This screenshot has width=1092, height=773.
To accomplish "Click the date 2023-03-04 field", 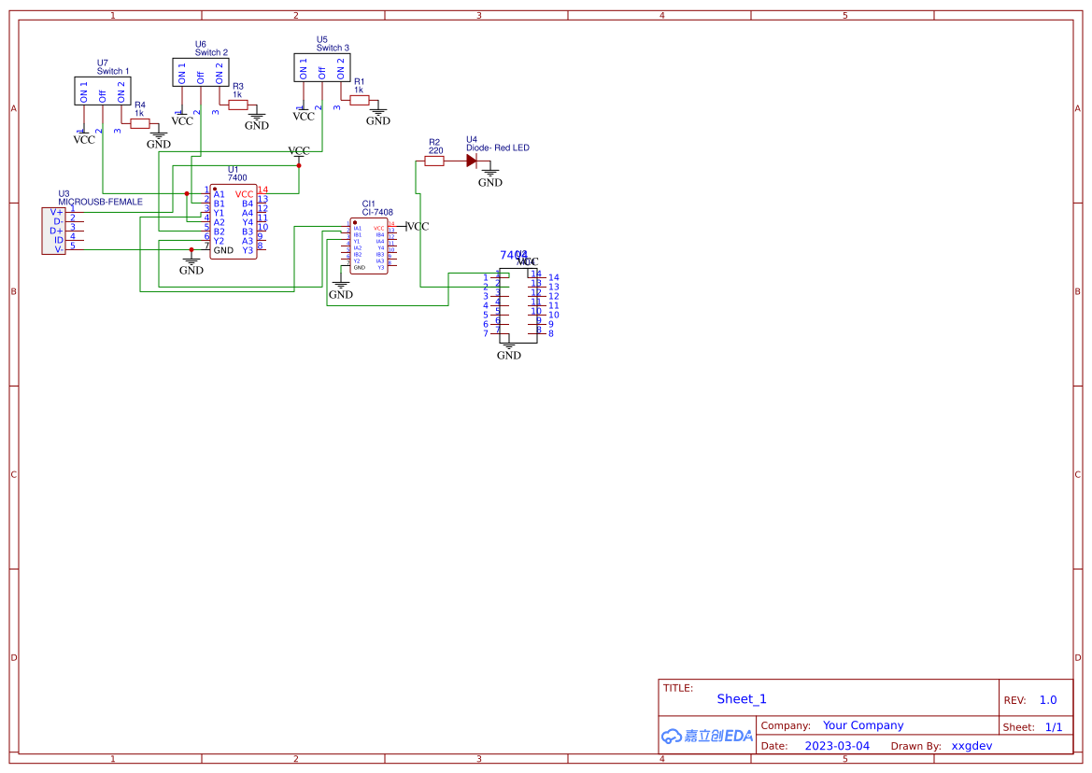I will [x=836, y=745].
